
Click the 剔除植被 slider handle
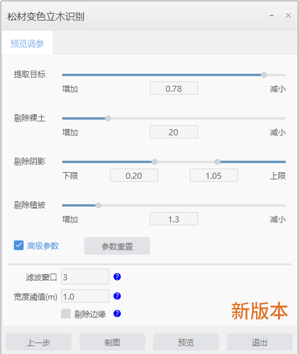click(98, 205)
